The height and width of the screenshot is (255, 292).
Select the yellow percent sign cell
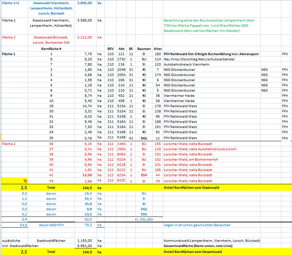coord(25,181)
